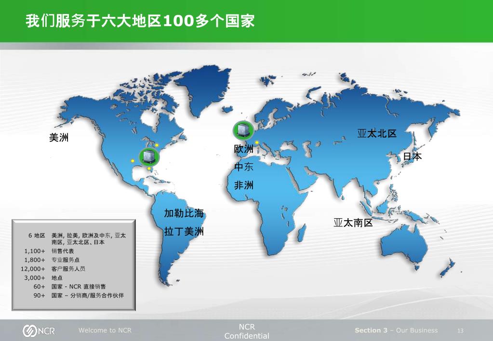Click the '3,000+' value in the legend box

point(35,278)
